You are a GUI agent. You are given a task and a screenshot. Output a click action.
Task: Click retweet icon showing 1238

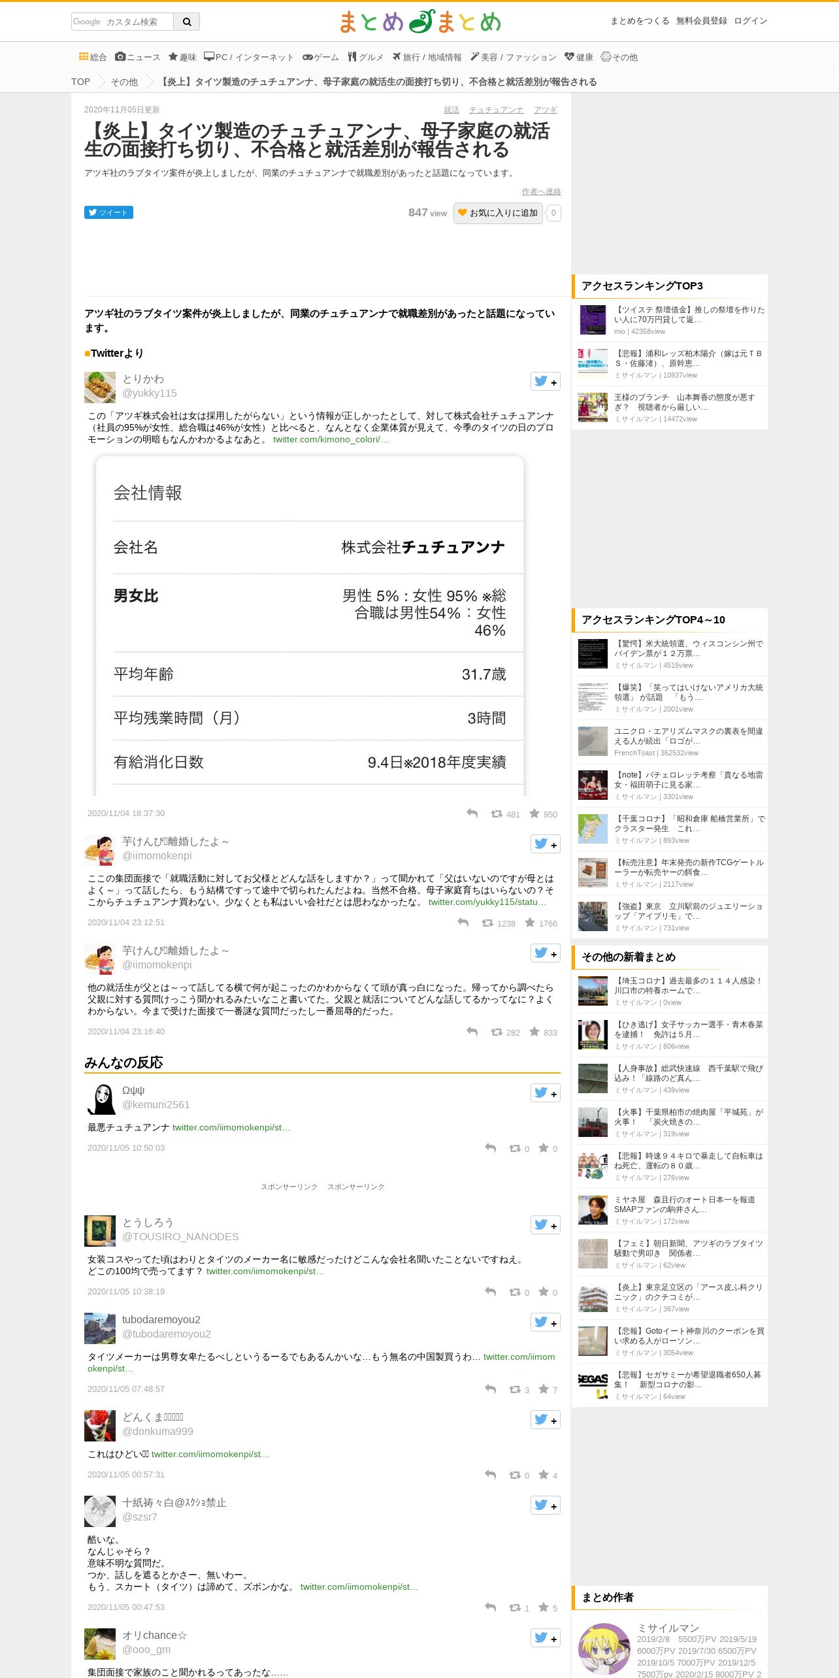tap(487, 923)
